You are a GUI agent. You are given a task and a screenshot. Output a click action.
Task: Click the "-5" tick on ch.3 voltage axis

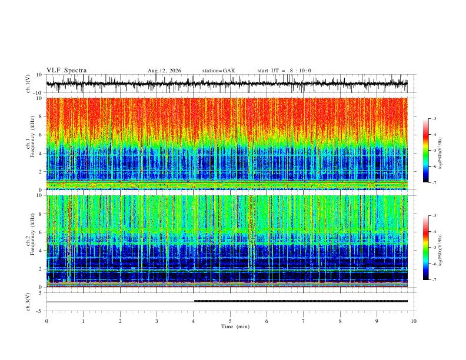(x=39, y=311)
